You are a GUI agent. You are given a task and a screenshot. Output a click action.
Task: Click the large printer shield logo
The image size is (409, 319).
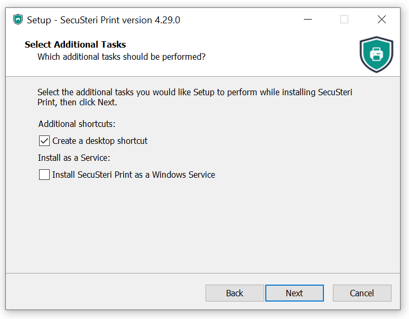(x=376, y=54)
